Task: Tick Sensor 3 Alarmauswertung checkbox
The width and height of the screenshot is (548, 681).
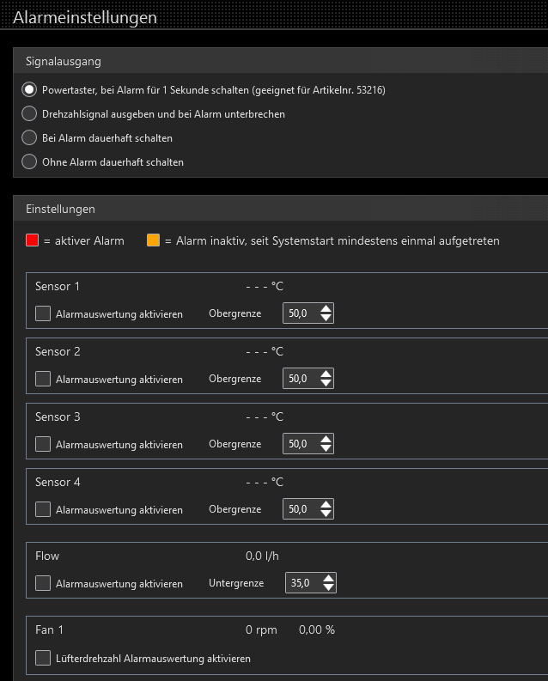Action: click(43, 444)
